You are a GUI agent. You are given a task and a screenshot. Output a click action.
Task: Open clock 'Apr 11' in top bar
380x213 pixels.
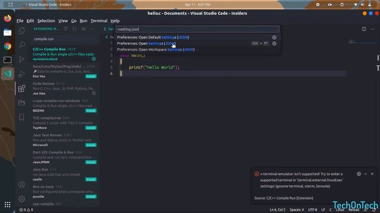(197, 5)
